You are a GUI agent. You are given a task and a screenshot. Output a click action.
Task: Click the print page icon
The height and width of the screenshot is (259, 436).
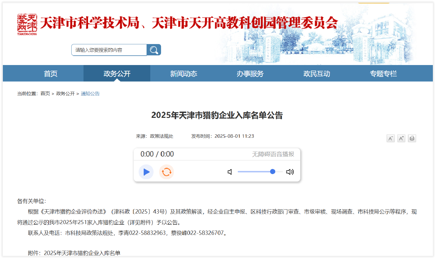coord(412,138)
